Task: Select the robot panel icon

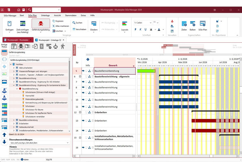Action: pos(56,46)
